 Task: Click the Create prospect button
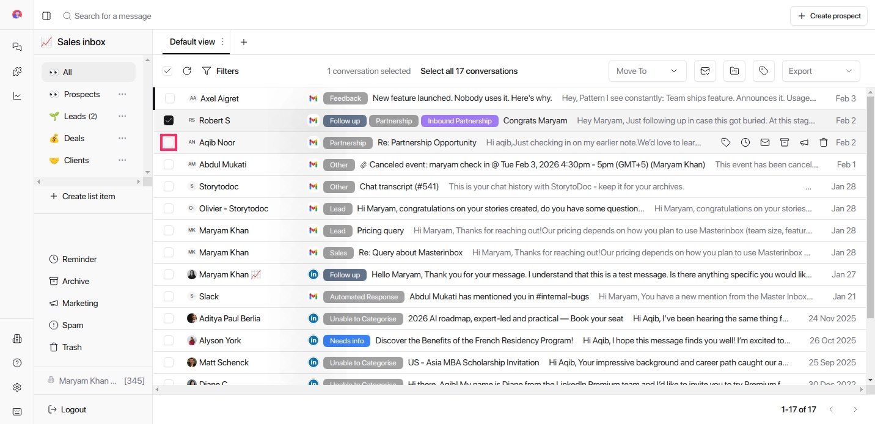[x=829, y=15]
